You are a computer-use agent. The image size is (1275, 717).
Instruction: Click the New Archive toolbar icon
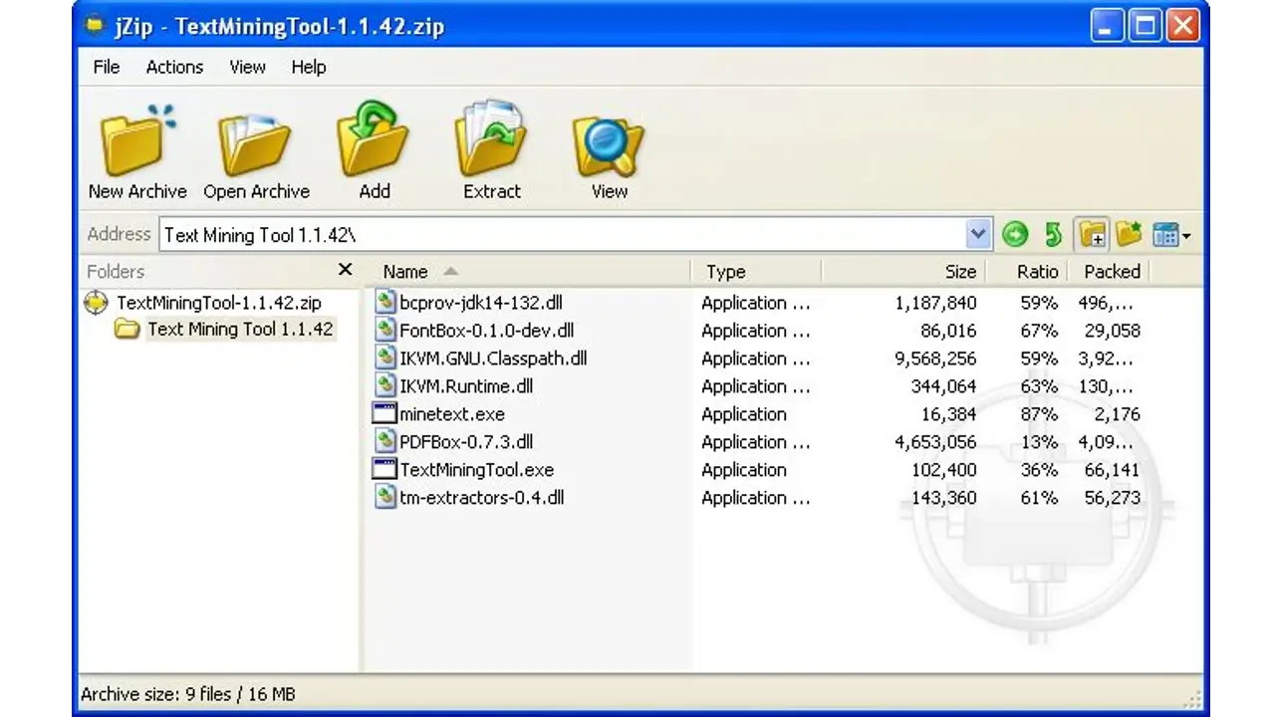click(137, 139)
